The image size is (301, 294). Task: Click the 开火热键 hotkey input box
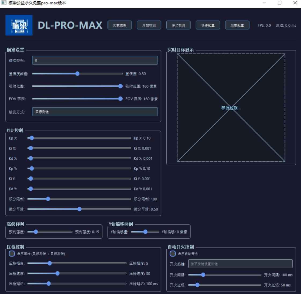click(241, 264)
